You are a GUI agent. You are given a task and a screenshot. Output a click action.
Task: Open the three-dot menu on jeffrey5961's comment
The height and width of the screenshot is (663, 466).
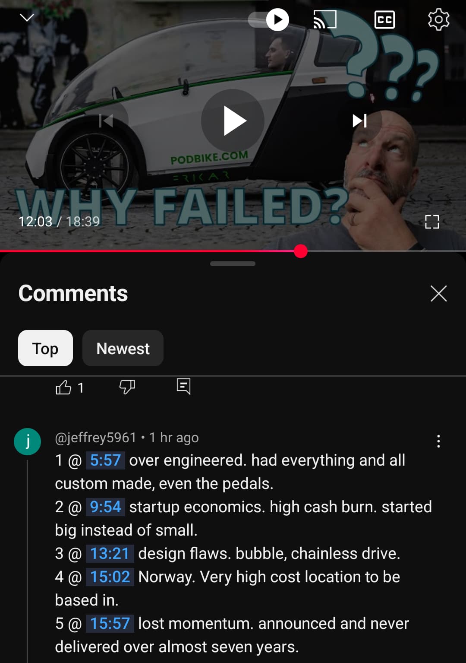coord(438,441)
